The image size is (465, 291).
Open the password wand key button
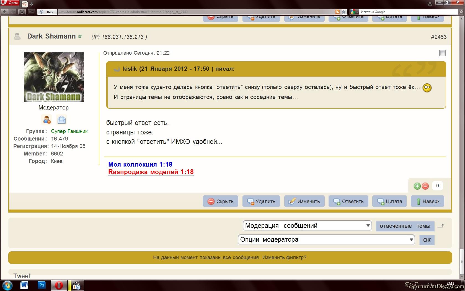coord(31,12)
